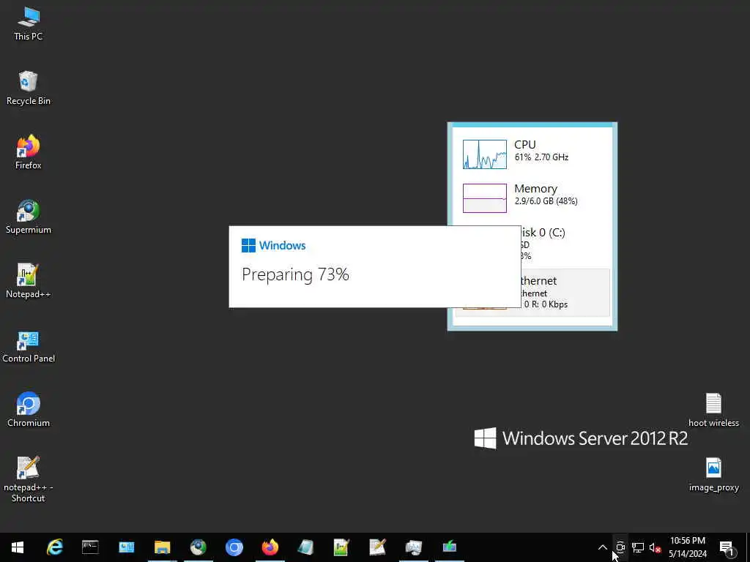The image size is (750, 562).
Task: Switch to Supermium in the taskbar
Action: 198,547
